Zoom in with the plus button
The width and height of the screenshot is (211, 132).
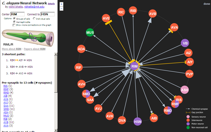(61, 4)
